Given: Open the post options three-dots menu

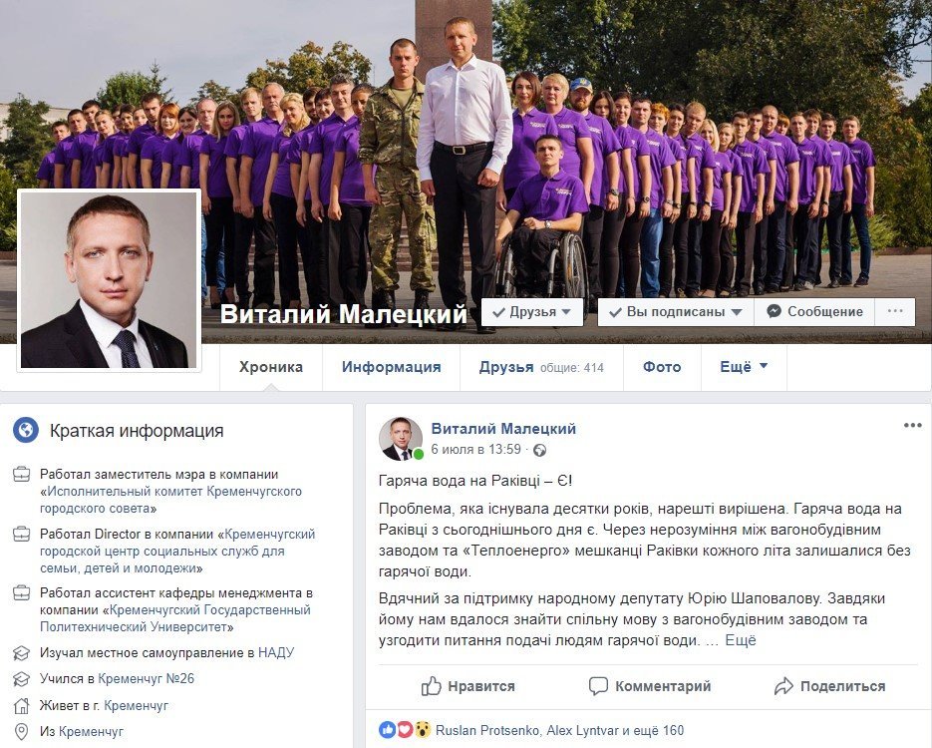Looking at the screenshot, I should (912, 425).
